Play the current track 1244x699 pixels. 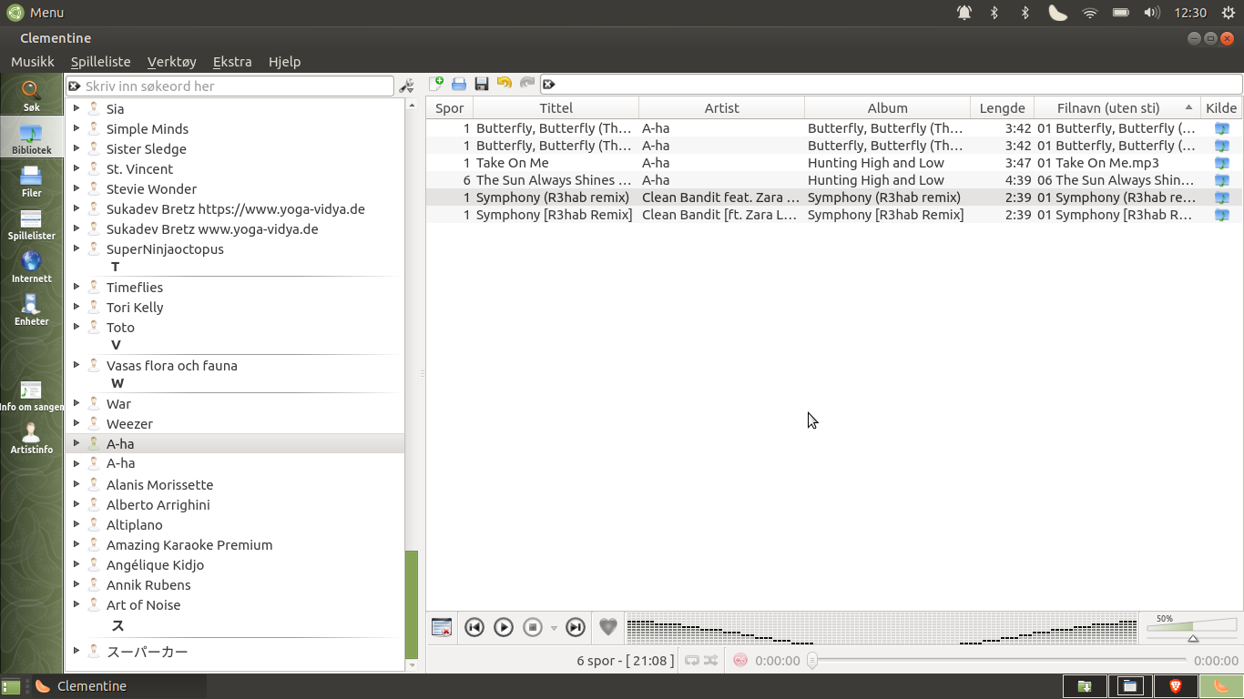click(x=503, y=626)
